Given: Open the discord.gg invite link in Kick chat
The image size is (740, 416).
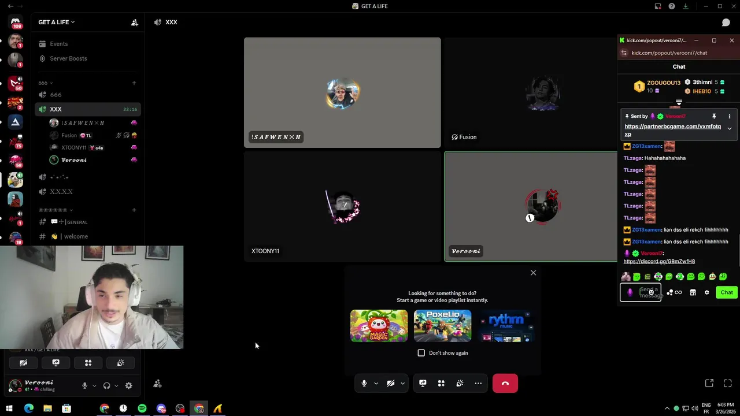Looking at the screenshot, I should (659, 262).
